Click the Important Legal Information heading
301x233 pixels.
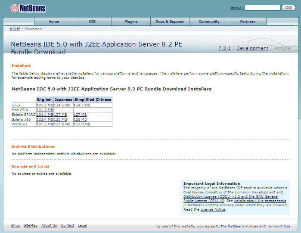click(212, 183)
